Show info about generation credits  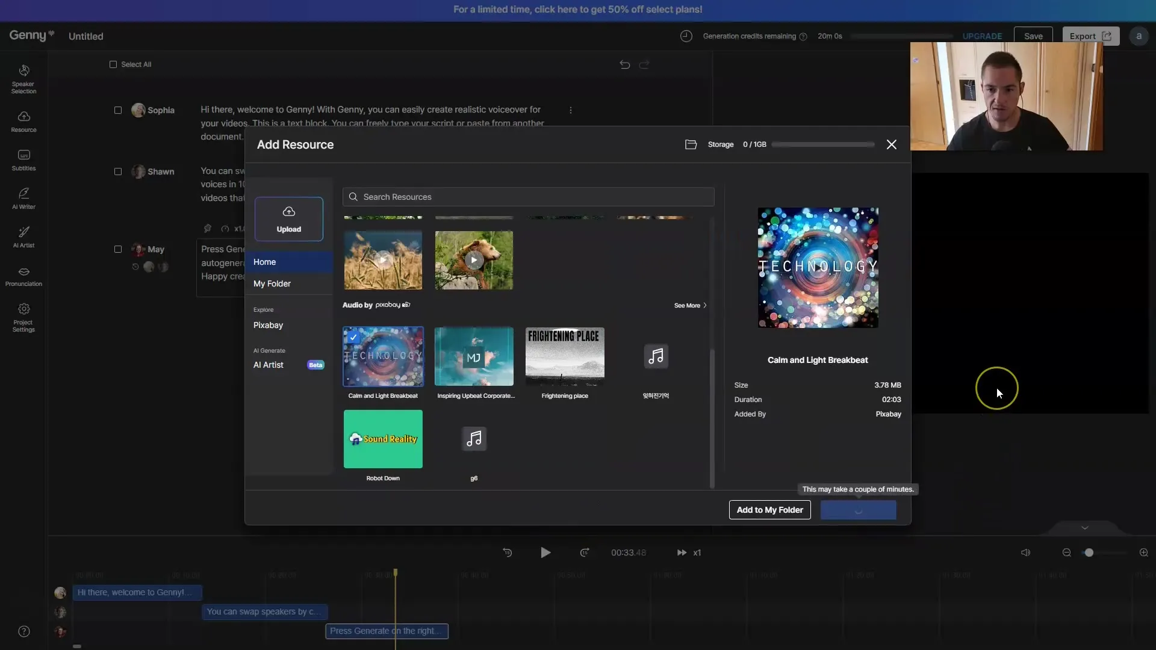pyautogui.click(x=803, y=37)
